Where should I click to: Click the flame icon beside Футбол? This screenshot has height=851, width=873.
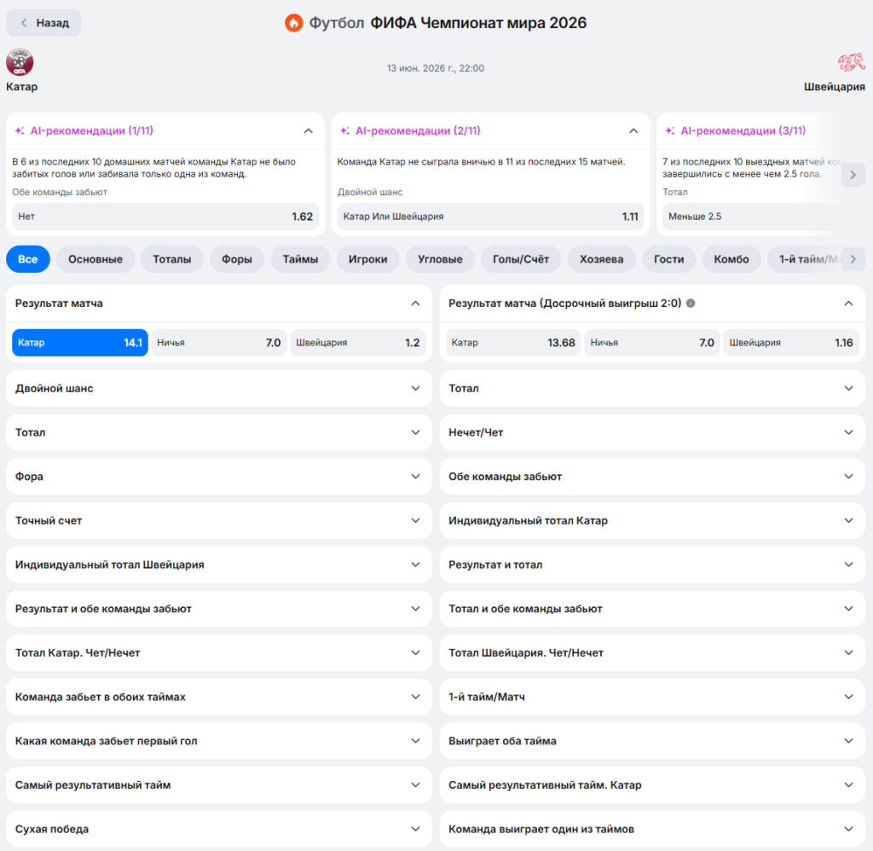[294, 23]
